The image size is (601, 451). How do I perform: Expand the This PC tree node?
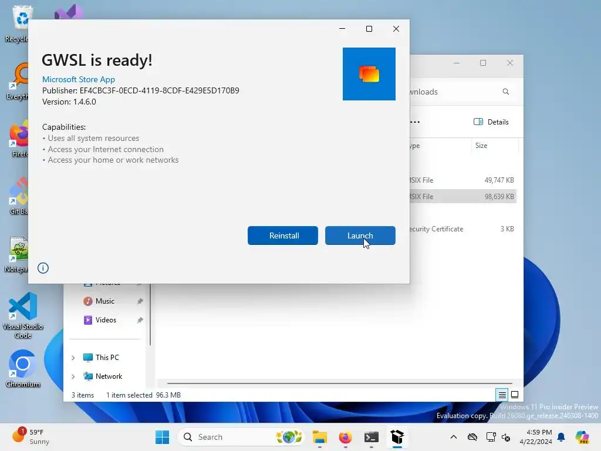point(73,358)
